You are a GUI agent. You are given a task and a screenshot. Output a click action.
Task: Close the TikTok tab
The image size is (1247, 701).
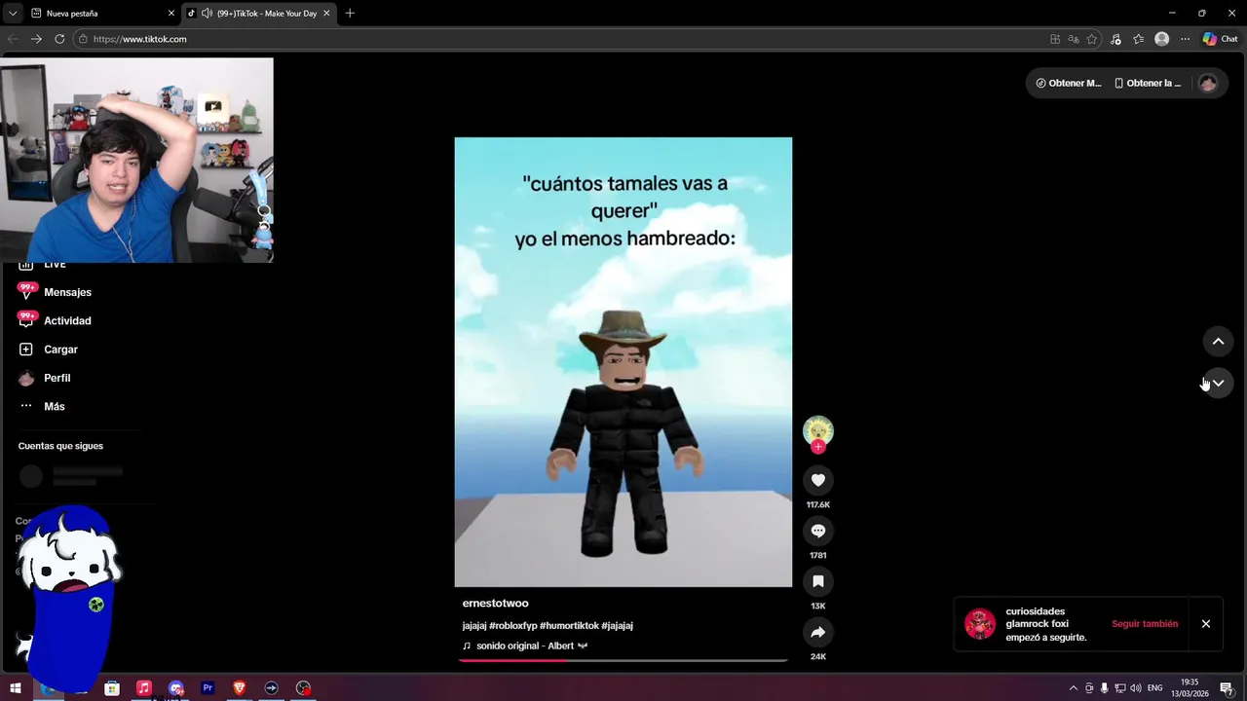tap(326, 14)
